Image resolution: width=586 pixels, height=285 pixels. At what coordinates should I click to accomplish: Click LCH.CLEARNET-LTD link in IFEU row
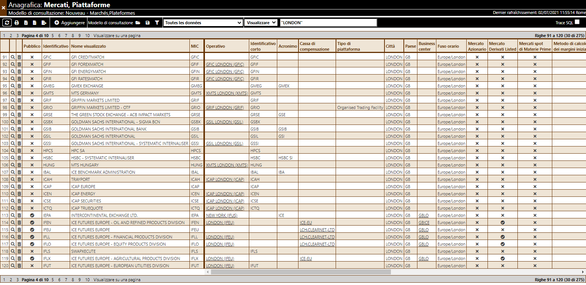coord(317,230)
